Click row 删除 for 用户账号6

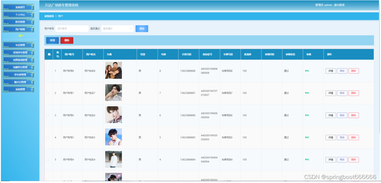[x=353, y=115]
